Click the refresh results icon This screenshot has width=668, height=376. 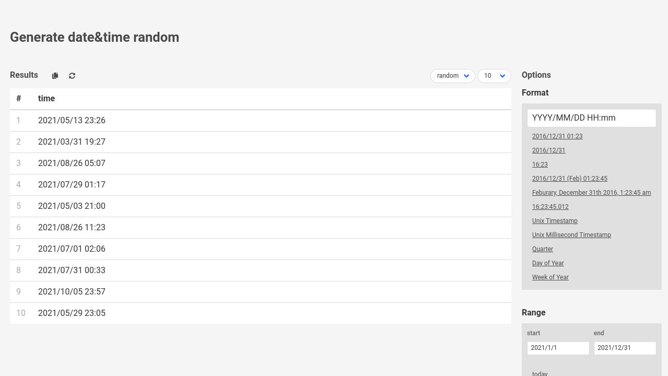coord(72,76)
